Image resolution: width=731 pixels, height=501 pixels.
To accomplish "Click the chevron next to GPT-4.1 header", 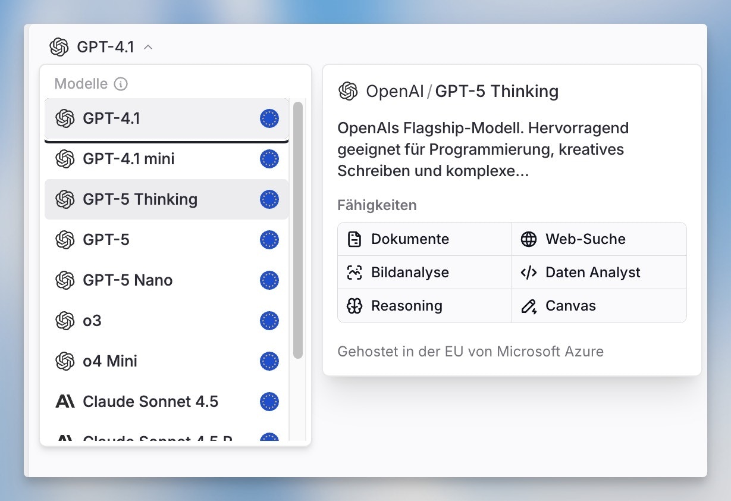I will (x=149, y=47).
